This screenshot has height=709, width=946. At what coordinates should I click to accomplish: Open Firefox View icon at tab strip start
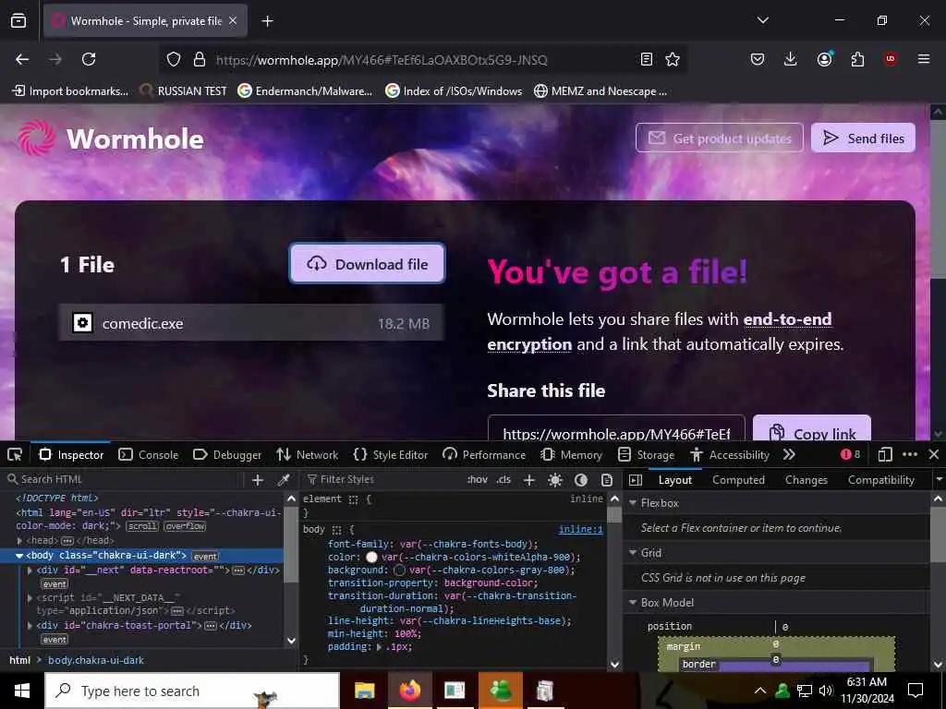coord(18,21)
